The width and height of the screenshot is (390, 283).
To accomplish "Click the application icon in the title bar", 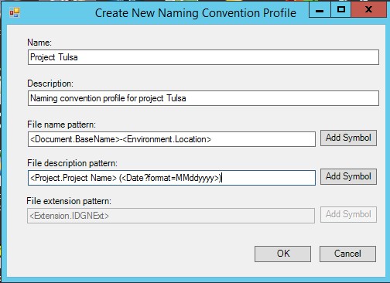I will 15,12.
